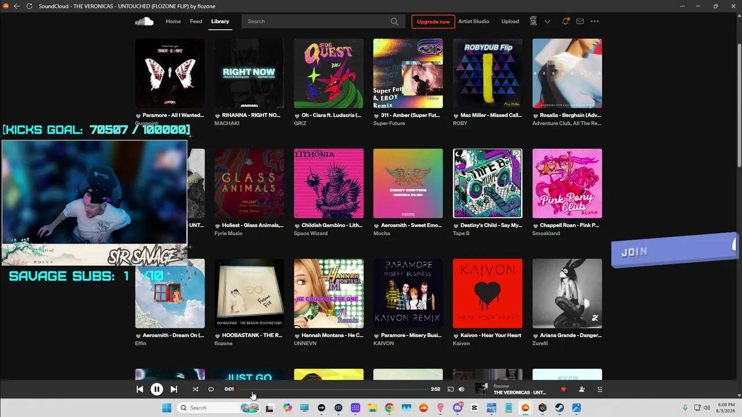
Task: Open the Space Wizard artist link
Action: pyautogui.click(x=311, y=233)
